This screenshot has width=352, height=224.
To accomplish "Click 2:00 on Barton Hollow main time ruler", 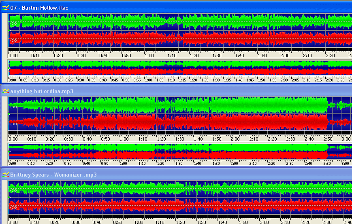I will (x=285, y=55).
